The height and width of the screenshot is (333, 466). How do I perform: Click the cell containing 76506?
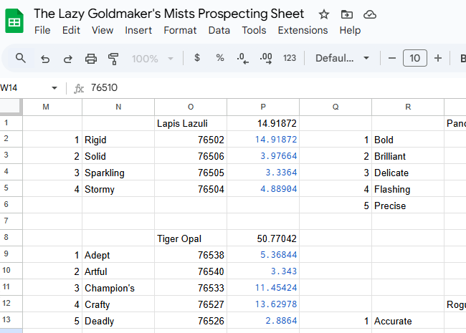tap(191, 156)
